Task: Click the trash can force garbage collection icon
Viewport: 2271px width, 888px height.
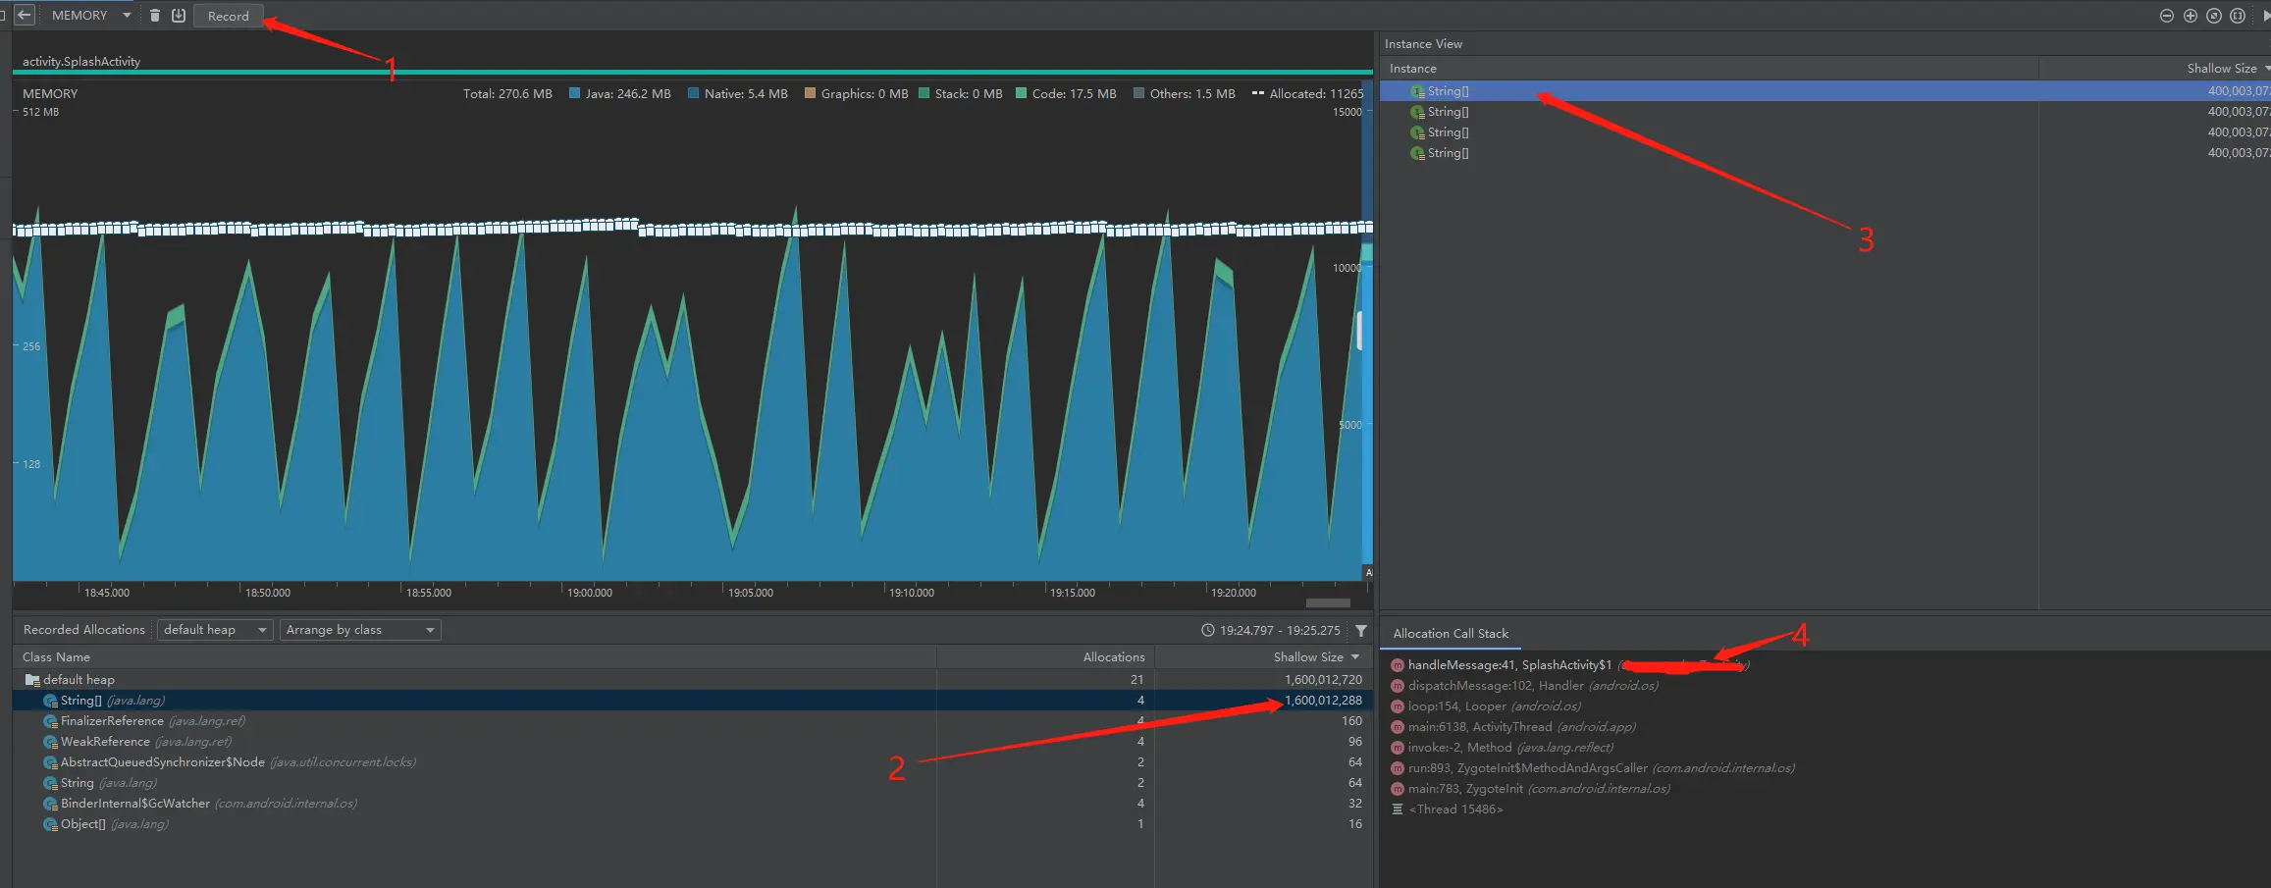Action: coord(155,16)
